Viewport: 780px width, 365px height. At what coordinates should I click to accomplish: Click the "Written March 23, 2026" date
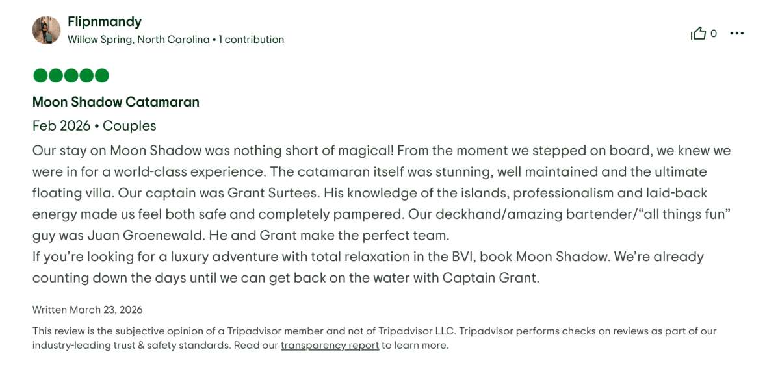pyautogui.click(x=87, y=310)
